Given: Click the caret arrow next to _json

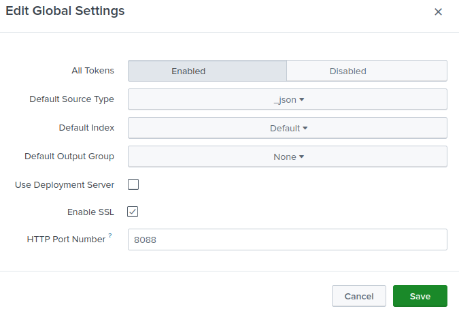Looking at the screenshot, I should coord(302,99).
